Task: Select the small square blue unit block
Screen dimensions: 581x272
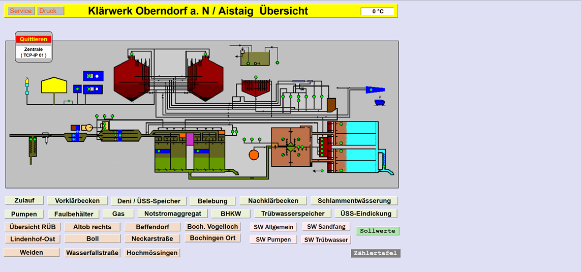Action: tap(77, 89)
